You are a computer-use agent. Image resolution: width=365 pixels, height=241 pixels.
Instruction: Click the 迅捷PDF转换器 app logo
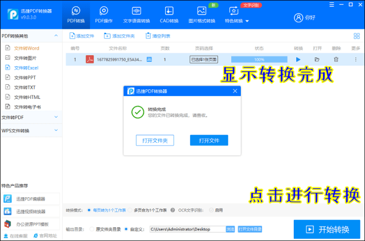point(13,14)
